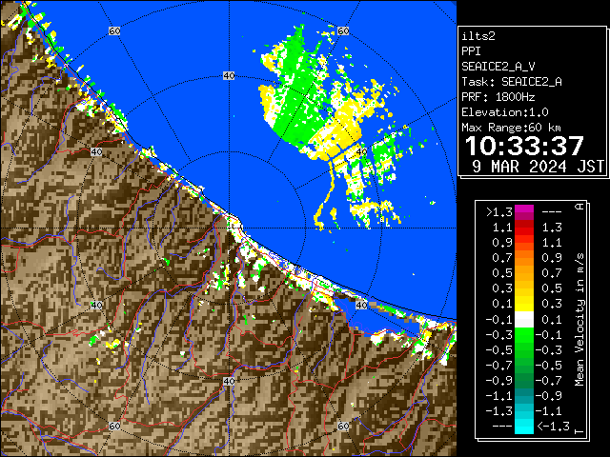Click the yellow band just above the white band
The height and width of the screenshot is (457, 610).
524,304
